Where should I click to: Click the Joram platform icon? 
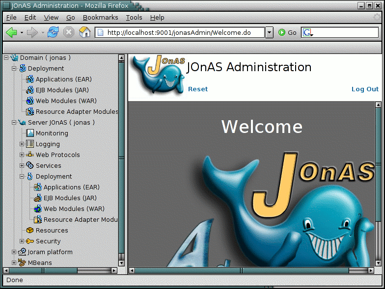22,252
